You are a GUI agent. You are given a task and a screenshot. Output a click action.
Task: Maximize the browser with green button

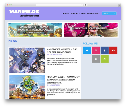click(x=11, y=5)
